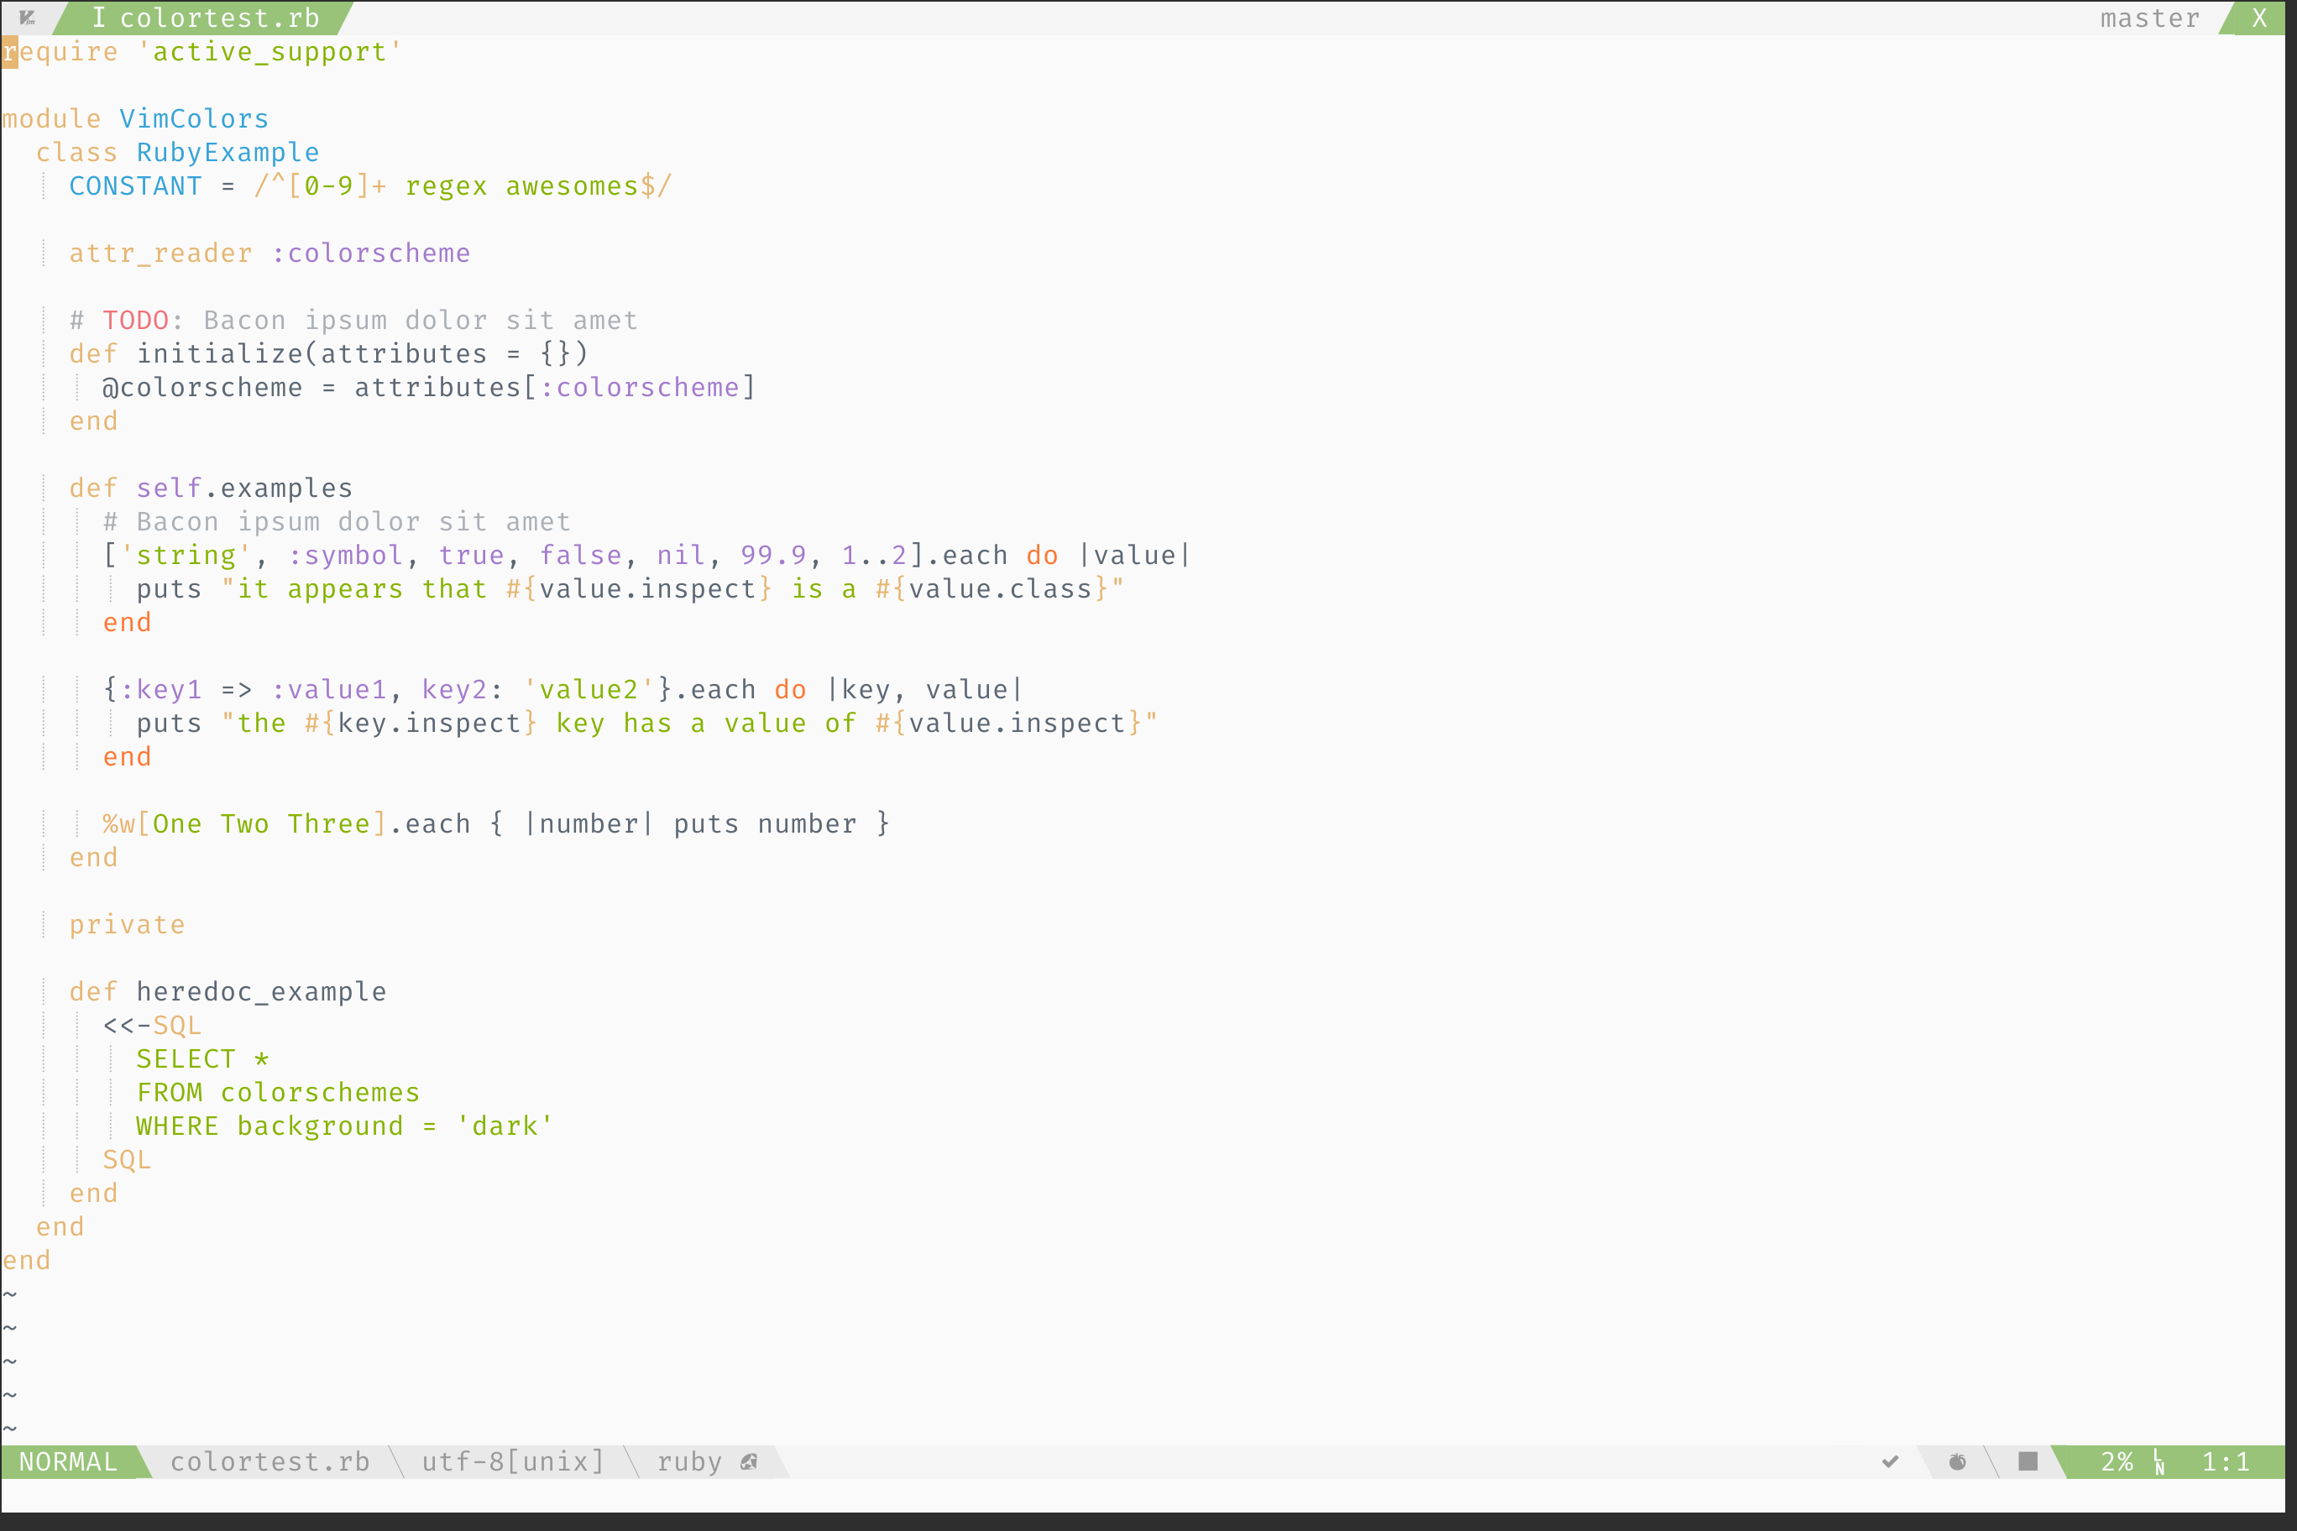The image size is (2297, 1531).
Task: Click the utf-8[unix] encoding segment
Action: pyautogui.click(x=513, y=1461)
